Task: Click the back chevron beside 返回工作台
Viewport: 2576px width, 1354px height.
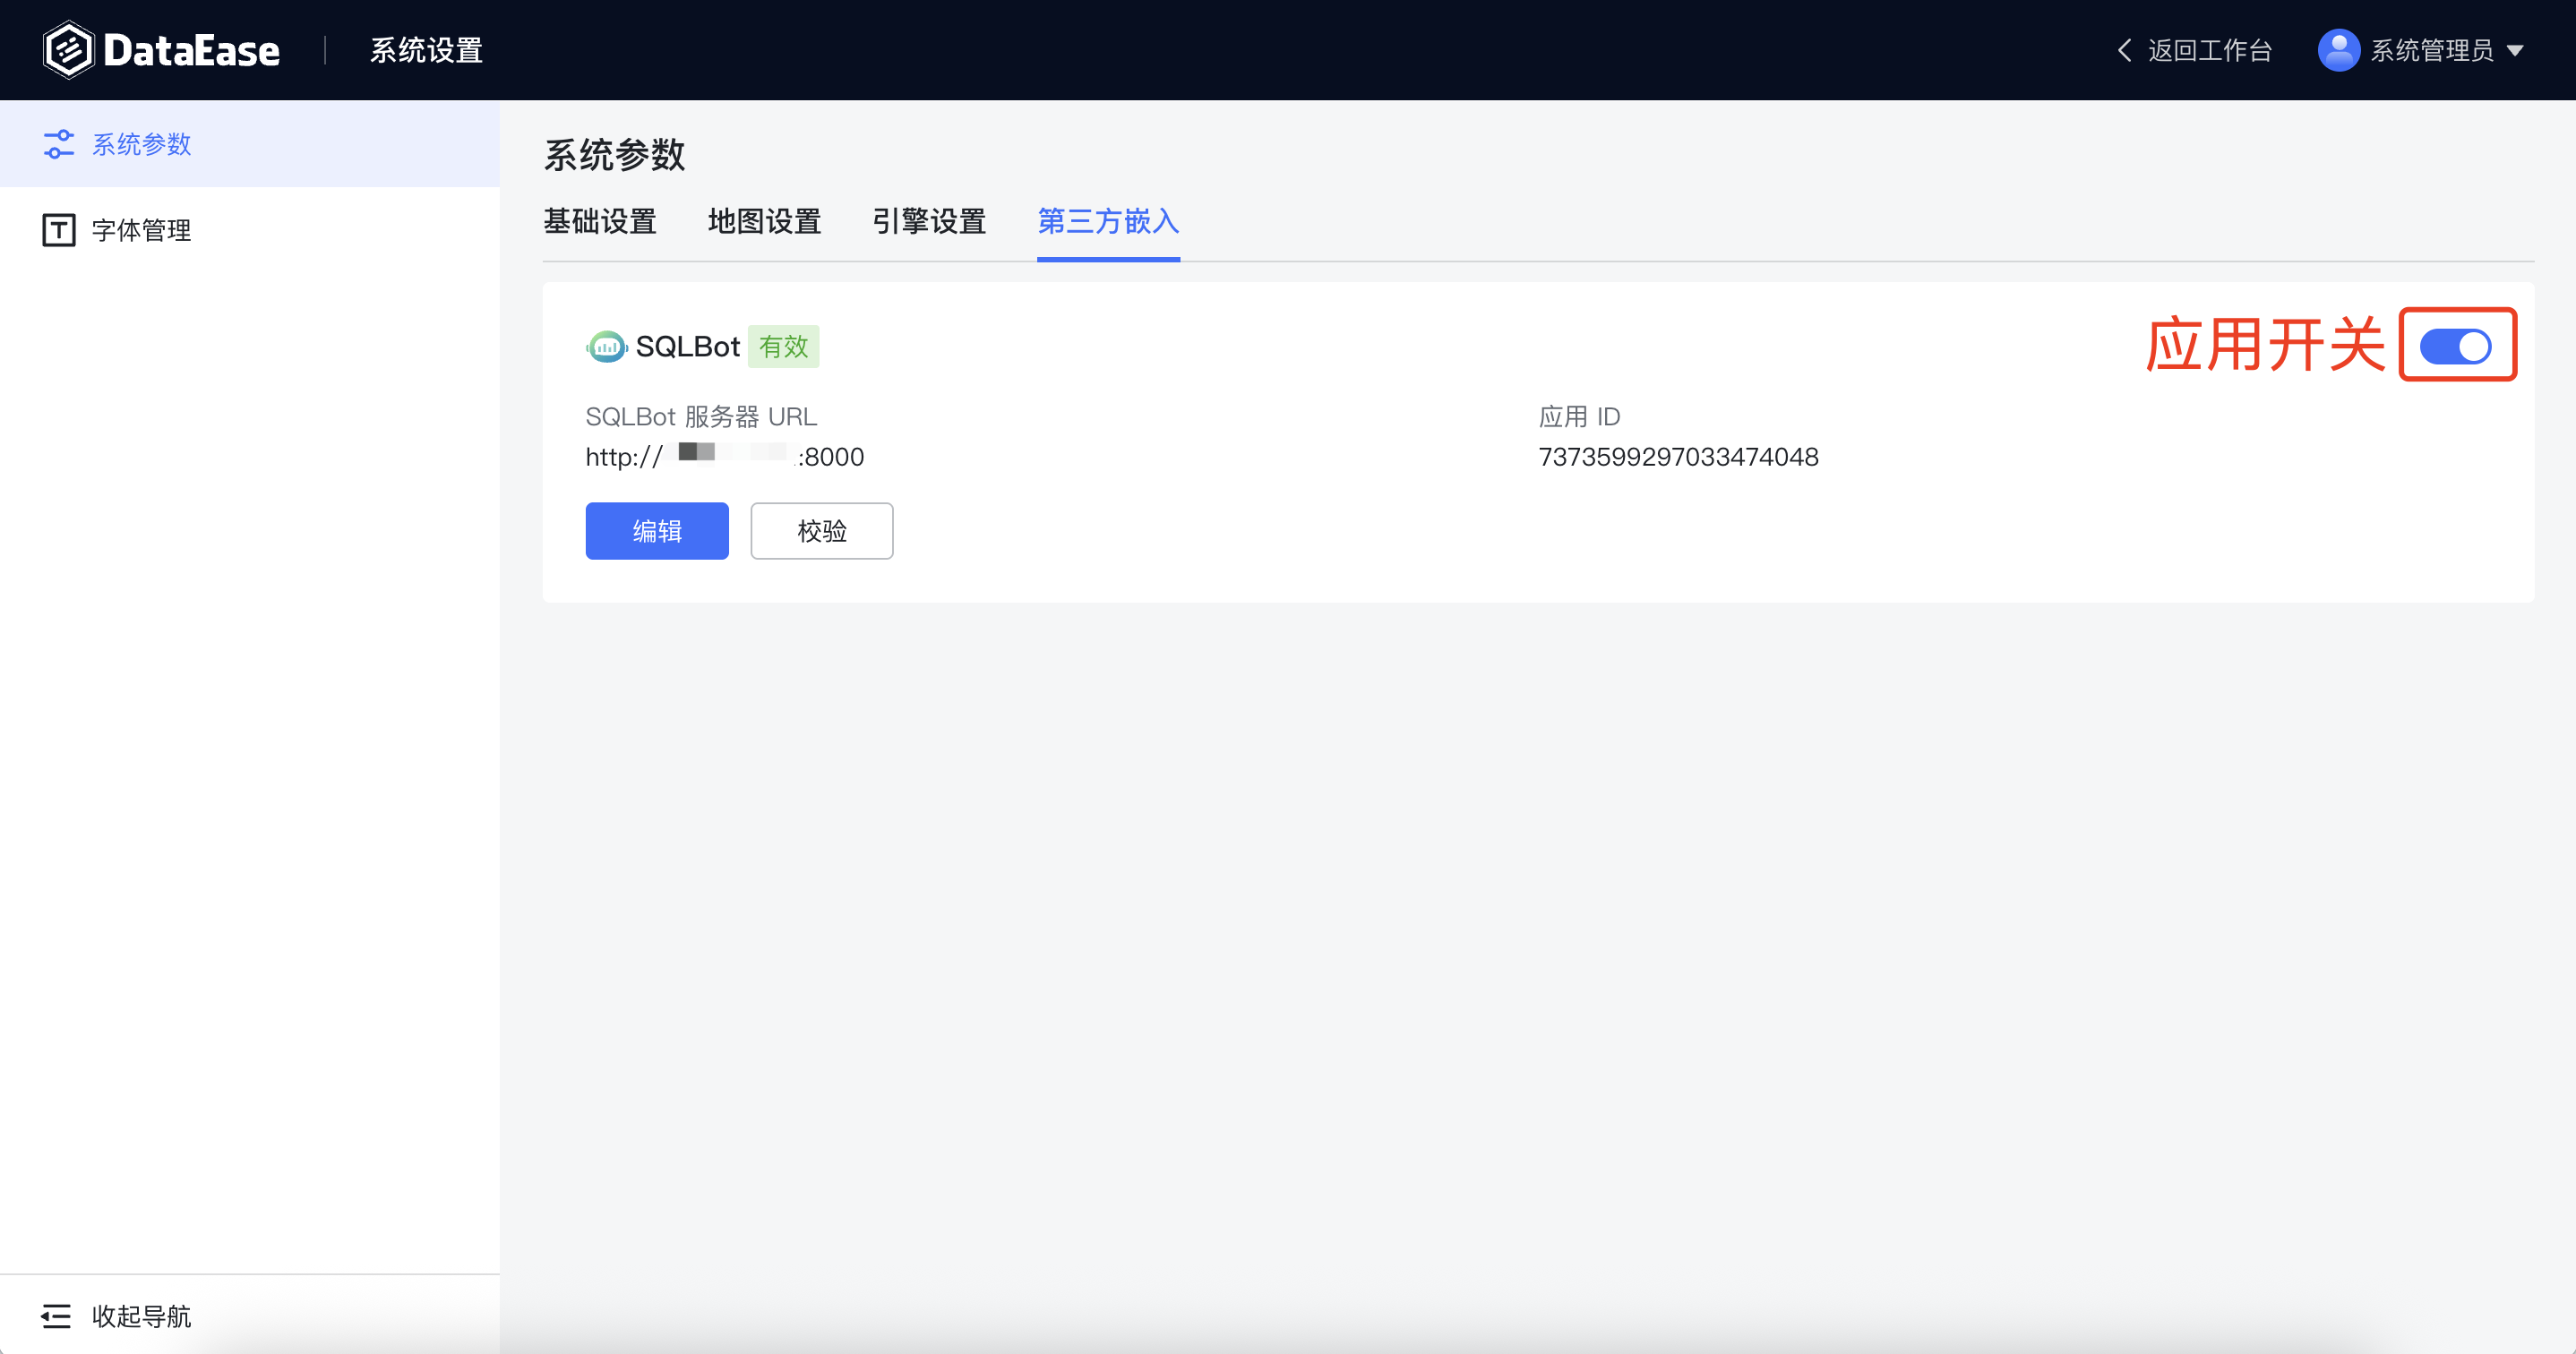Action: coord(2123,49)
